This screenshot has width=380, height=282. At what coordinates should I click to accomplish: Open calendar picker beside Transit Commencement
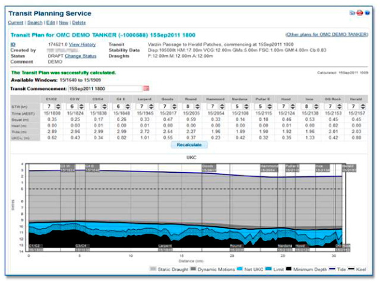(x=146, y=88)
